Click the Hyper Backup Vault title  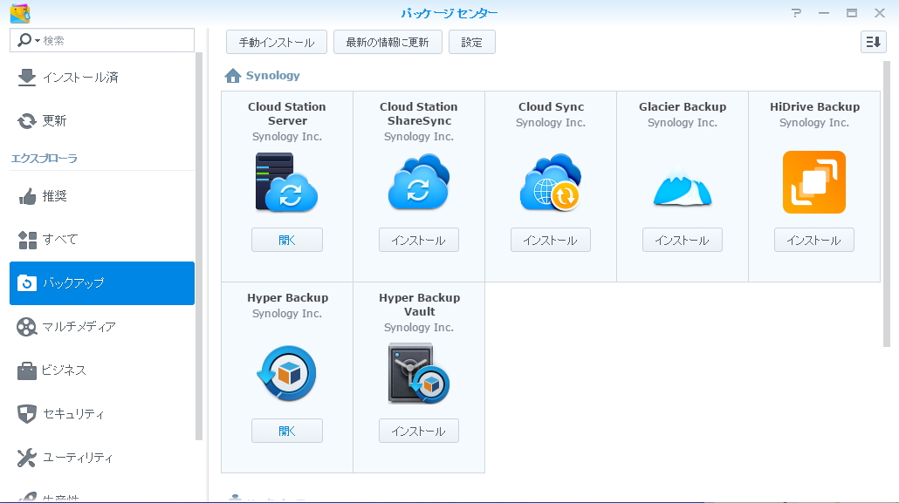tap(419, 305)
